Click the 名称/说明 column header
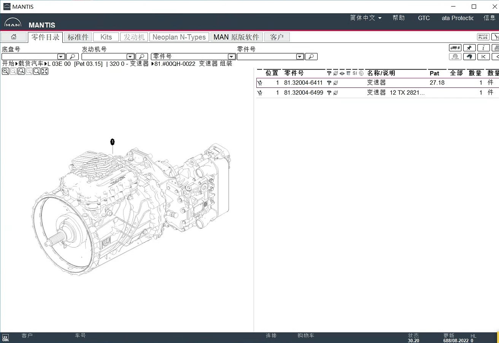This screenshot has width=499, height=343. click(381, 73)
